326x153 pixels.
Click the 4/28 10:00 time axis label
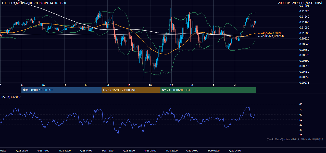tap(43, 151)
